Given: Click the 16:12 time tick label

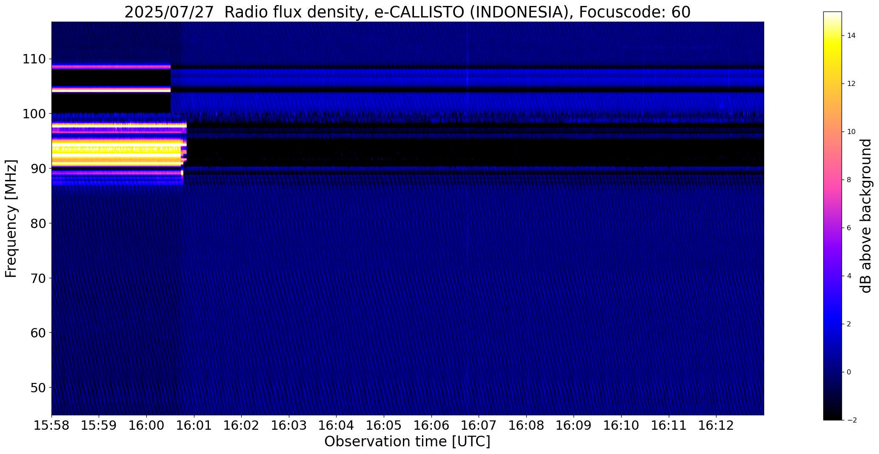Looking at the screenshot, I should click(x=716, y=425).
